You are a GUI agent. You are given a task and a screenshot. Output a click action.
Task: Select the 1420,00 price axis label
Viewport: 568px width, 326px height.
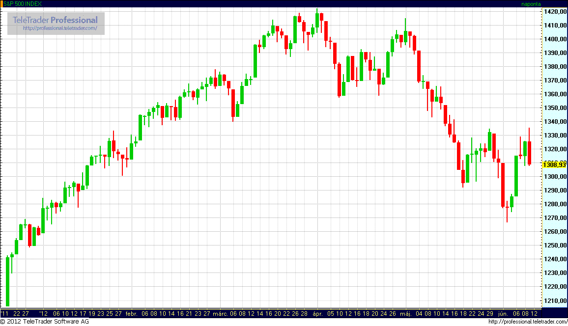click(x=555, y=12)
